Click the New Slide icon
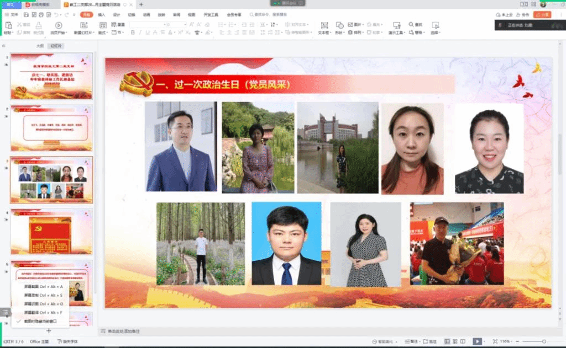 click(81, 25)
